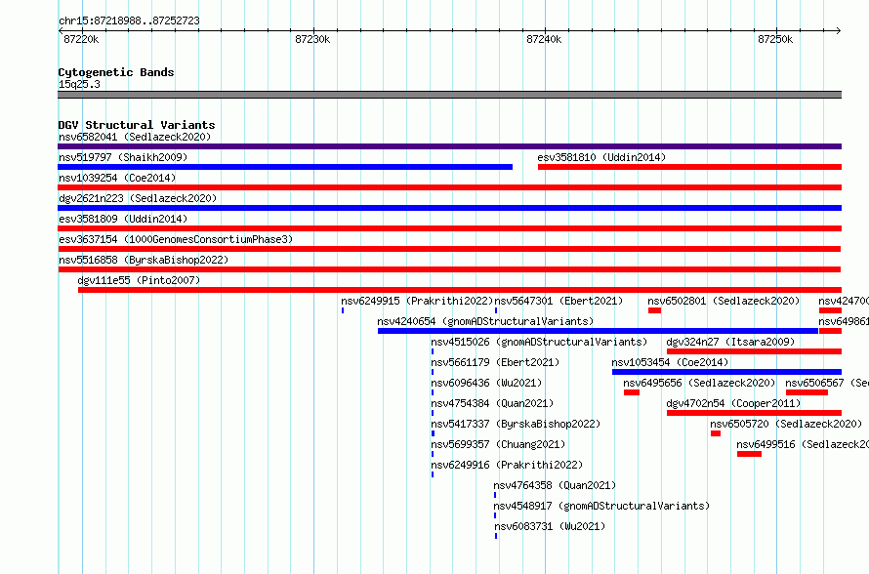Click the blue nsv519797 variant bar

(285, 167)
